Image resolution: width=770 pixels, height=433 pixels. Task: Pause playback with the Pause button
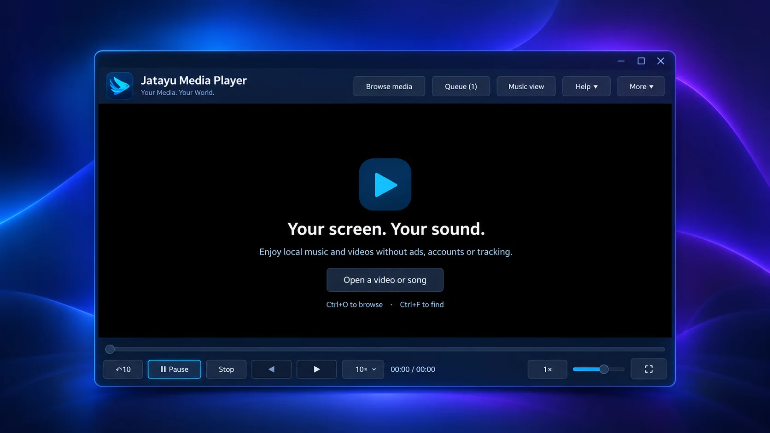pos(174,369)
